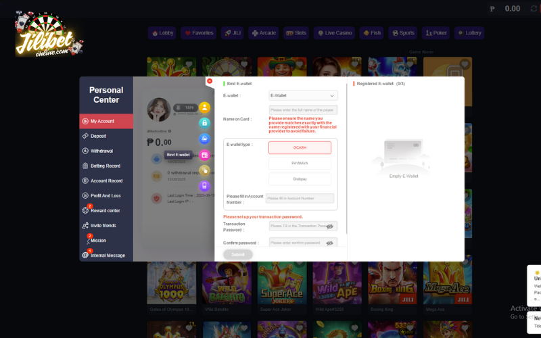Click the verified badge beside jilibetonline
Viewport: 541px width, 338px height.
tap(170, 131)
